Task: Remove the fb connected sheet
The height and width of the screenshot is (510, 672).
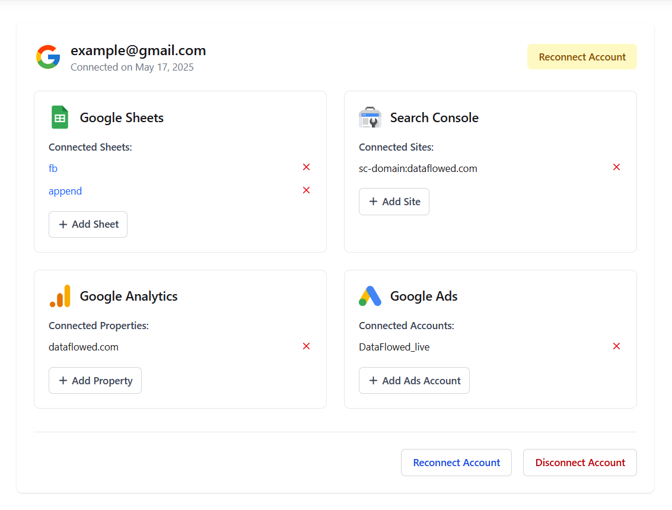Action: [x=306, y=167]
